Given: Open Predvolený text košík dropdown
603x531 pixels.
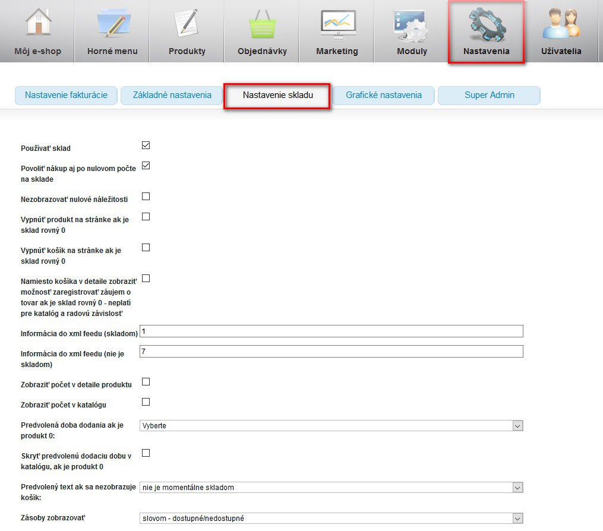Looking at the screenshot, I should pos(331,488).
